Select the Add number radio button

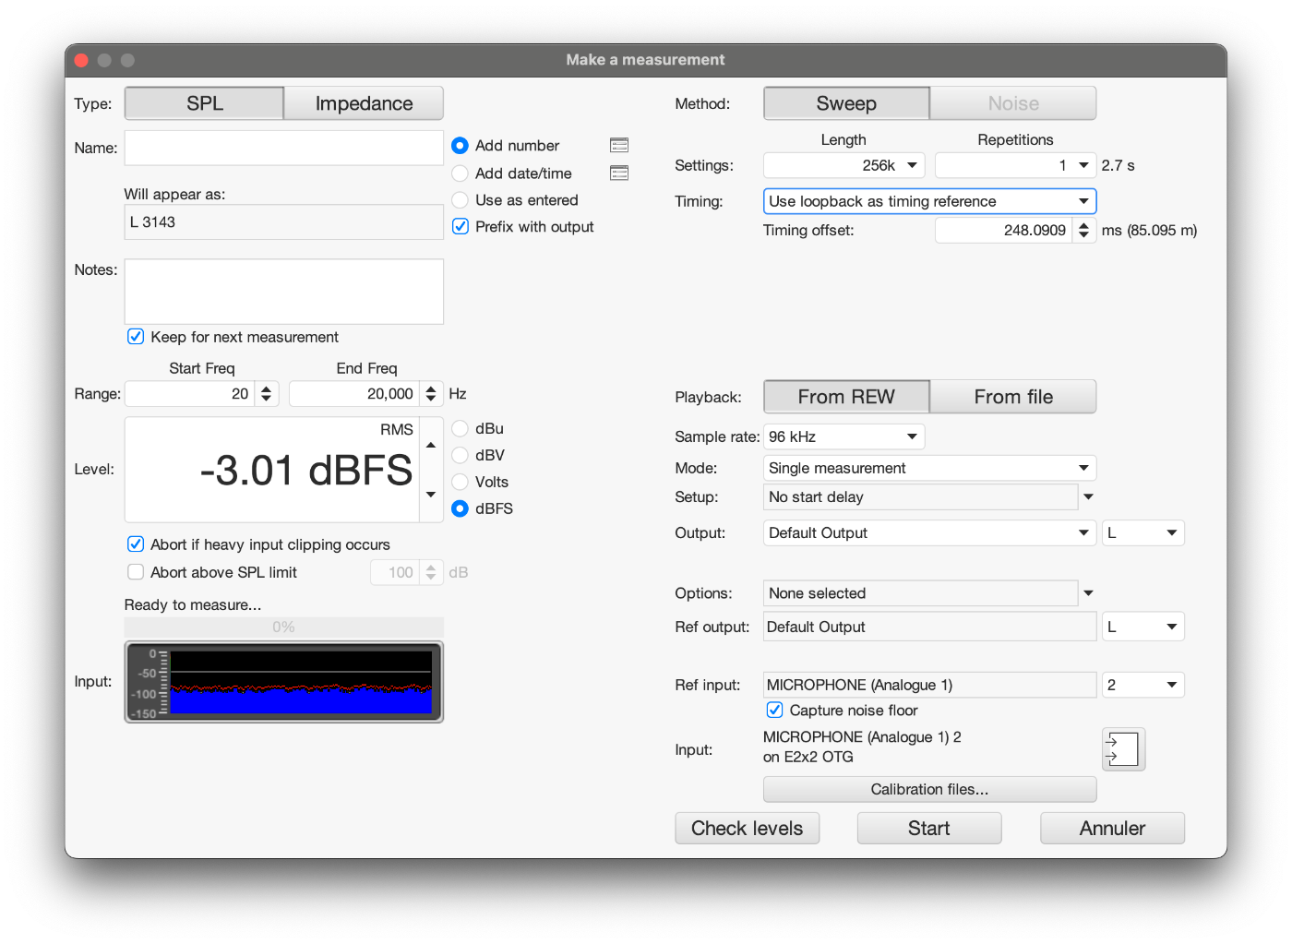[x=460, y=146]
